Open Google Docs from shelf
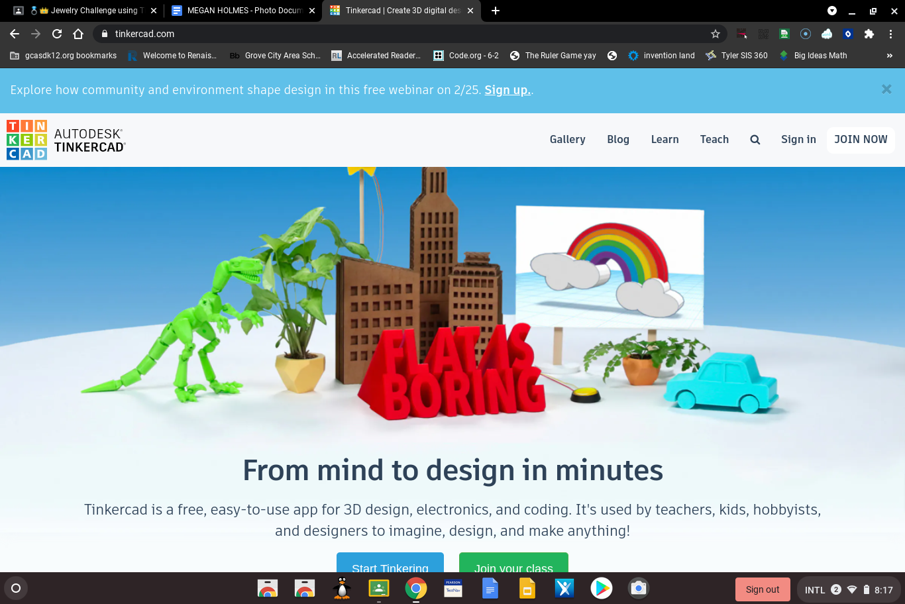 pyautogui.click(x=490, y=588)
